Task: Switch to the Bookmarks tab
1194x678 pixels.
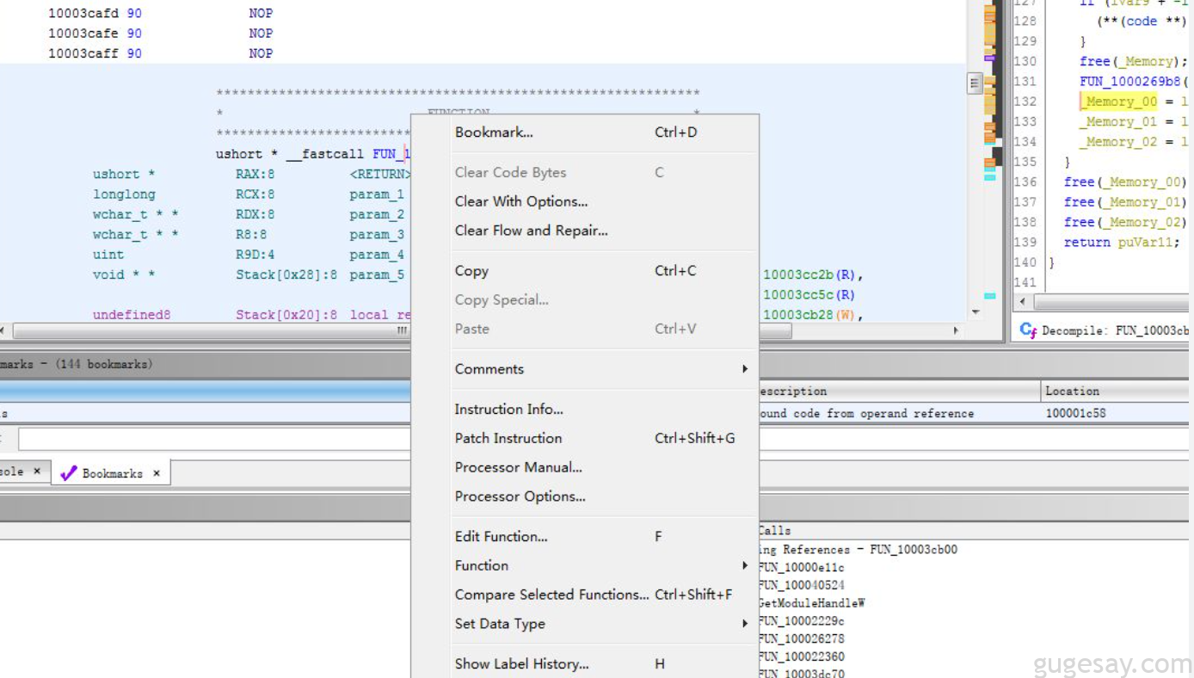Action: point(112,473)
